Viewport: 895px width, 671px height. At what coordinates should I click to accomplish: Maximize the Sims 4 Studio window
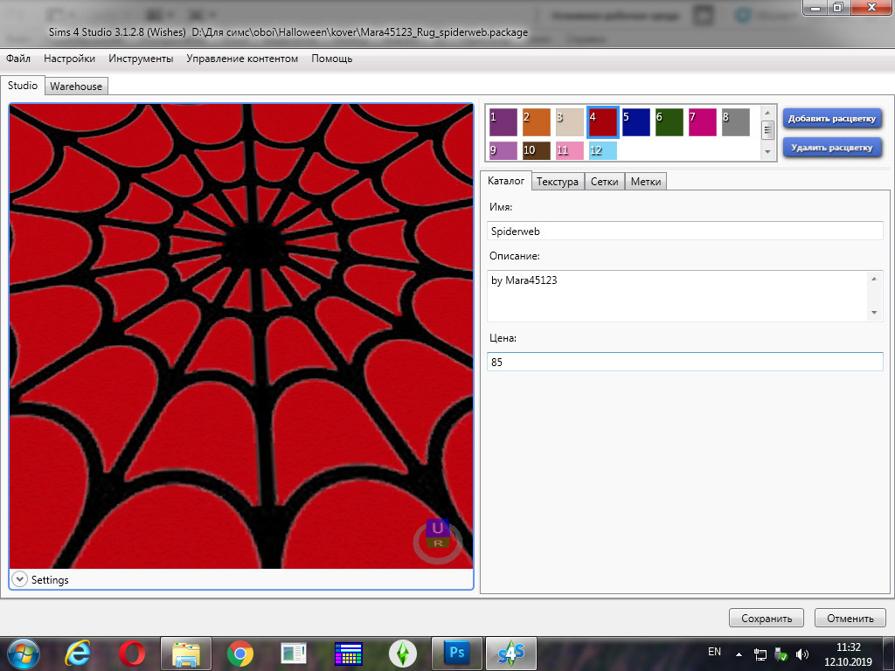(x=838, y=8)
